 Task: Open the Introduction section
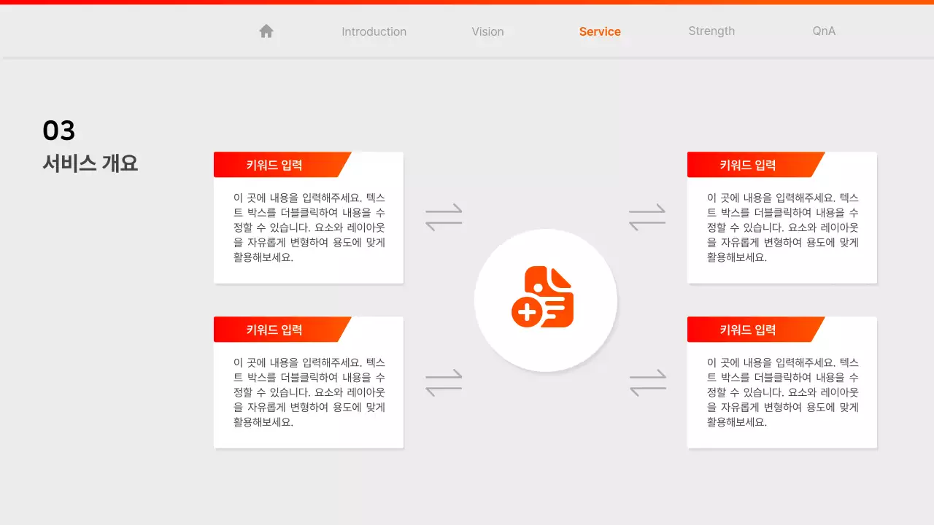(374, 31)
